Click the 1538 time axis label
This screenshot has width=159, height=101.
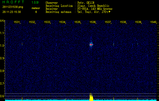coord(123,22)
